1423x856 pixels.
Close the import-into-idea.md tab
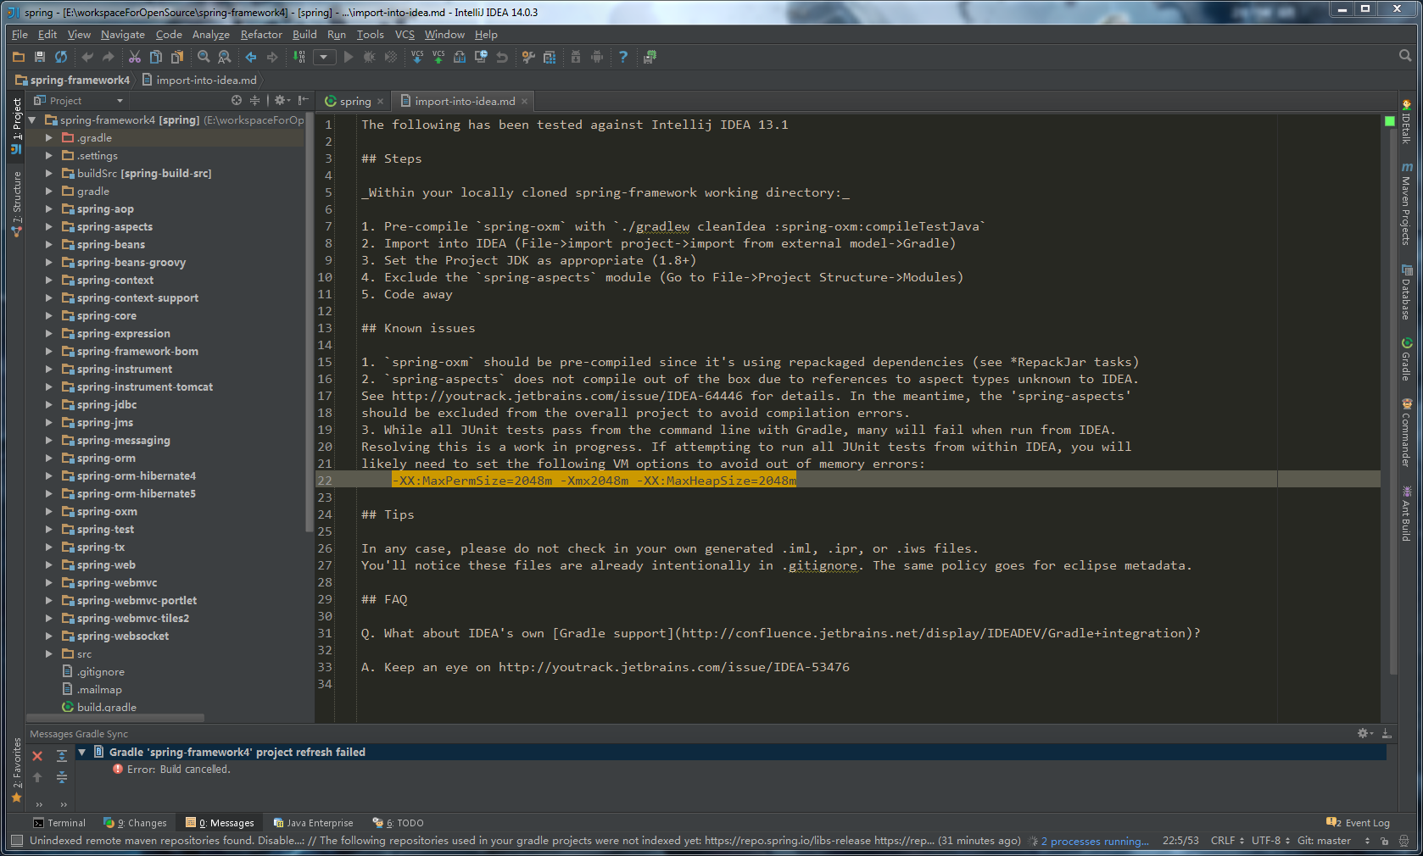click(x=524, y=102)
